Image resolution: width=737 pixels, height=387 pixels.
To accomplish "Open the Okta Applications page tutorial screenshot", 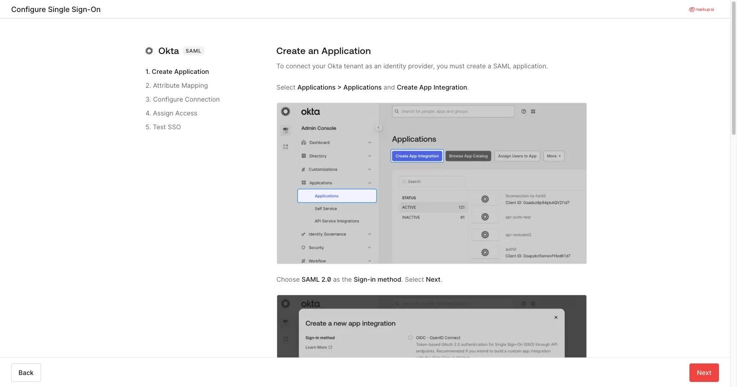I will 432,183.
